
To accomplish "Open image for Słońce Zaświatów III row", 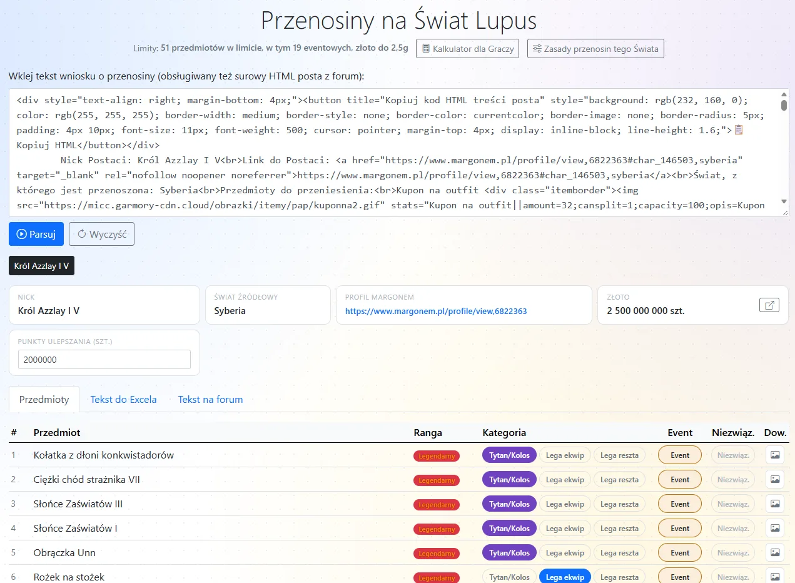I will point(775,504).
